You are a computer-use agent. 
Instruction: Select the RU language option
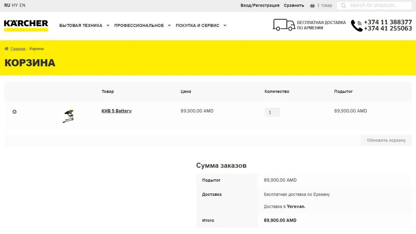(7, 5)
